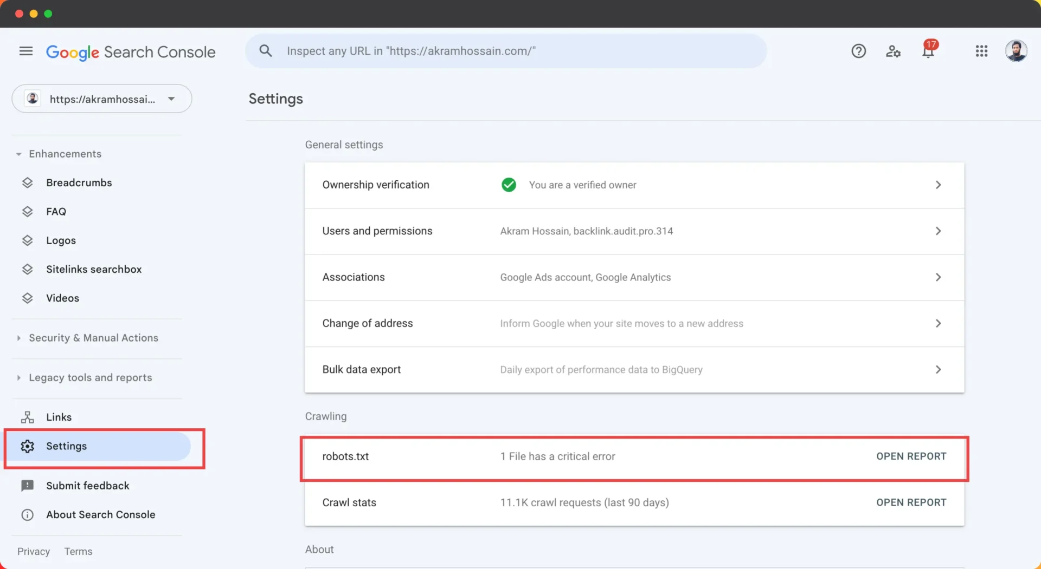The image size is (1041, 569).
Task: Click the Users and permissions label
Action: point(377,231)
